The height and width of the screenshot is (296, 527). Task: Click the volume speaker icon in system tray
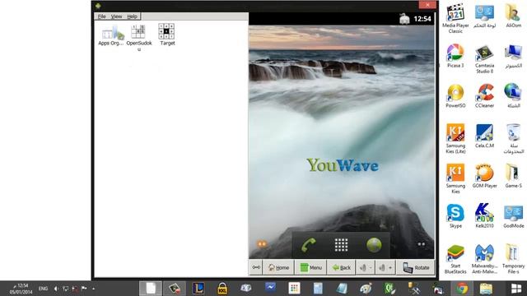tap(56, 289)
